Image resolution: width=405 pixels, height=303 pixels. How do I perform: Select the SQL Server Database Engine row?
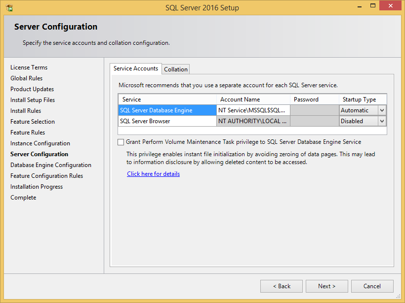167,110
